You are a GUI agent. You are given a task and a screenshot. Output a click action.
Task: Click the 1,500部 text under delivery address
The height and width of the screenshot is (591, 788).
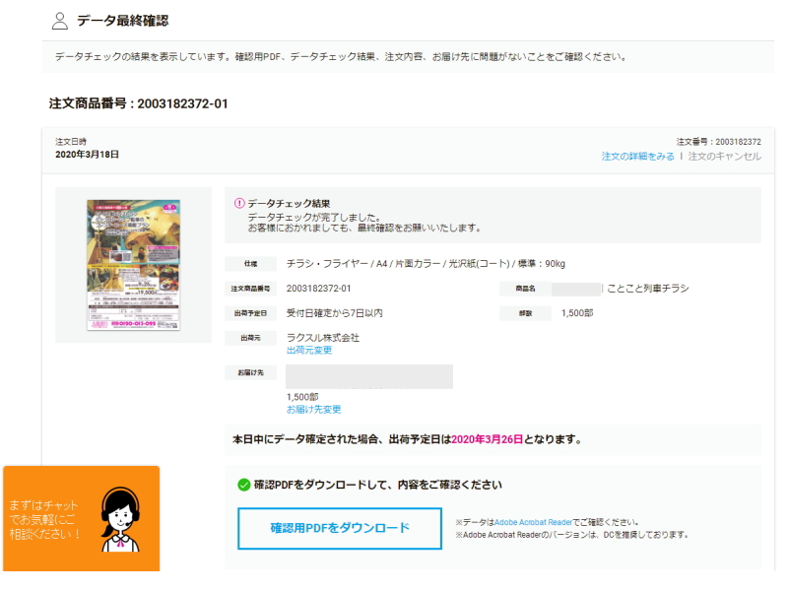(302, 397)
